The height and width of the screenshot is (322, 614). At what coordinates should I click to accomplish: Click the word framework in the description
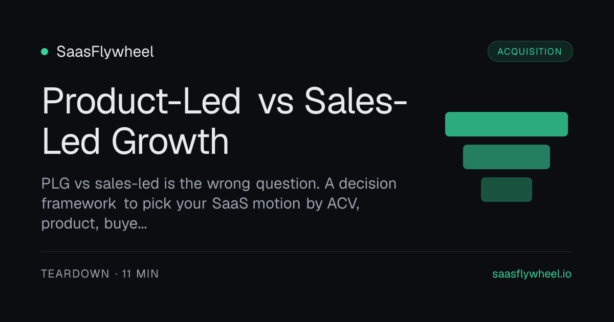click(78, 203)
